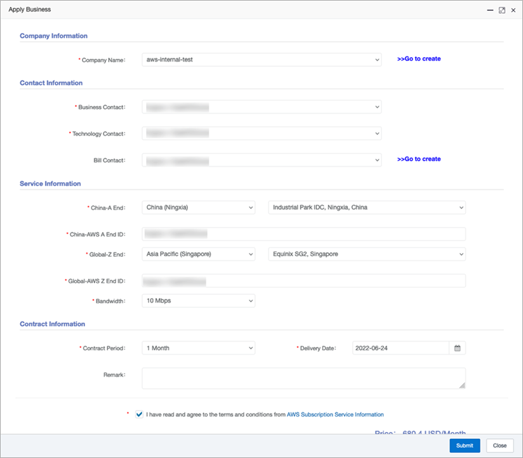
Task: Change the Contract Period from 1 Month
Action: coord(199,348)
